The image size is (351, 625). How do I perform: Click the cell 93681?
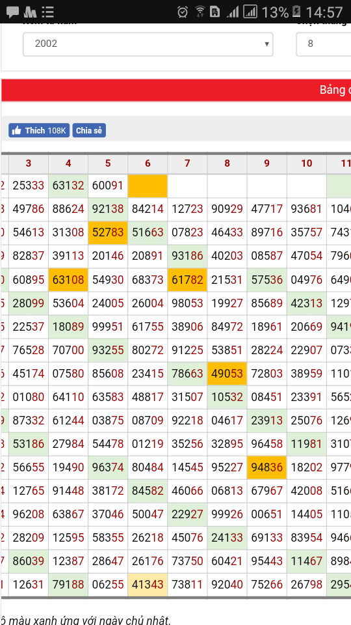[x=307, y=209]
